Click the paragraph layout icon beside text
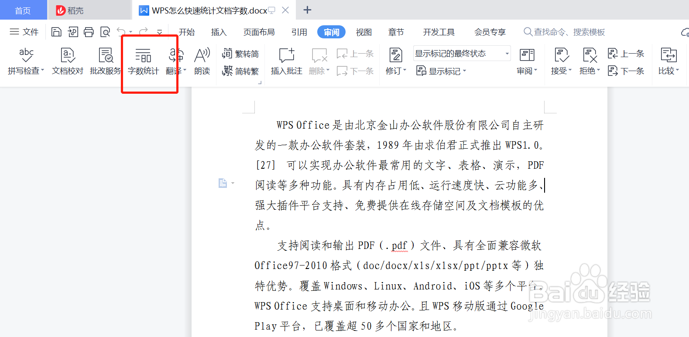The image size is (689, 337). (x=223, y=183)
